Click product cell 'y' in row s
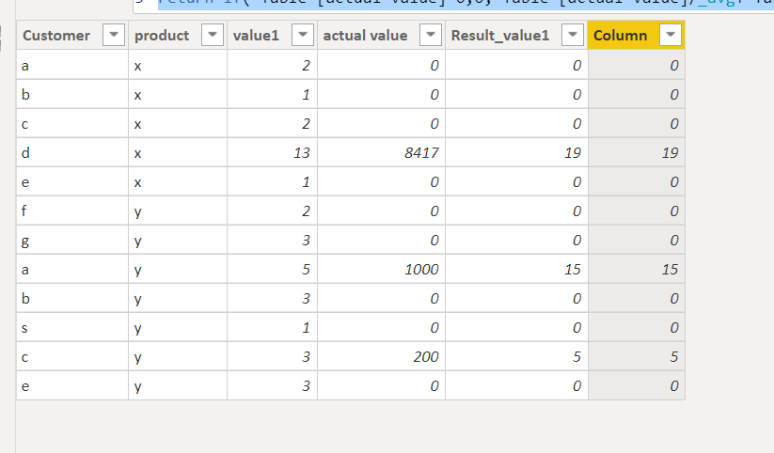Image resolution: width=774 pixels, height=453 pixels. coord(178,328)
